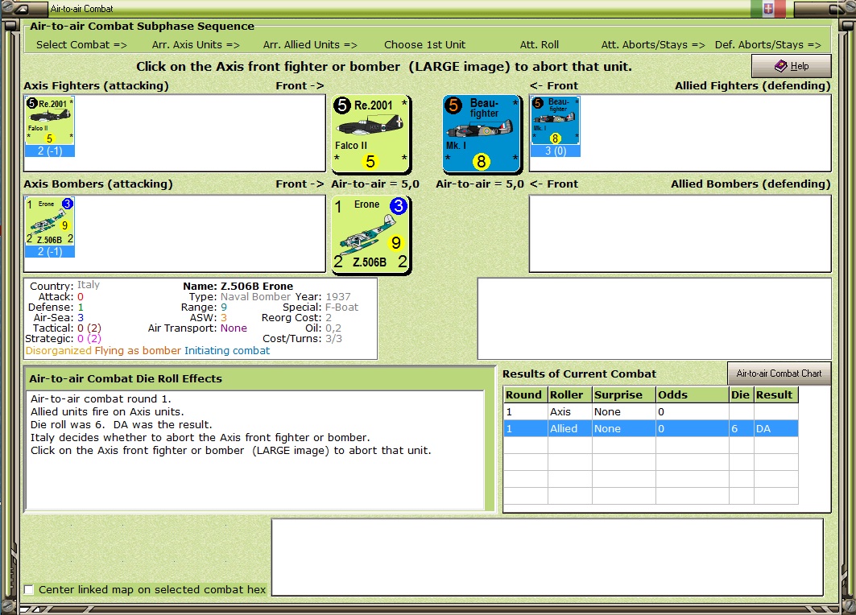Viewport: 856px width, 615px height.
Task: Click the Roller column header
Action: [569, 394]
